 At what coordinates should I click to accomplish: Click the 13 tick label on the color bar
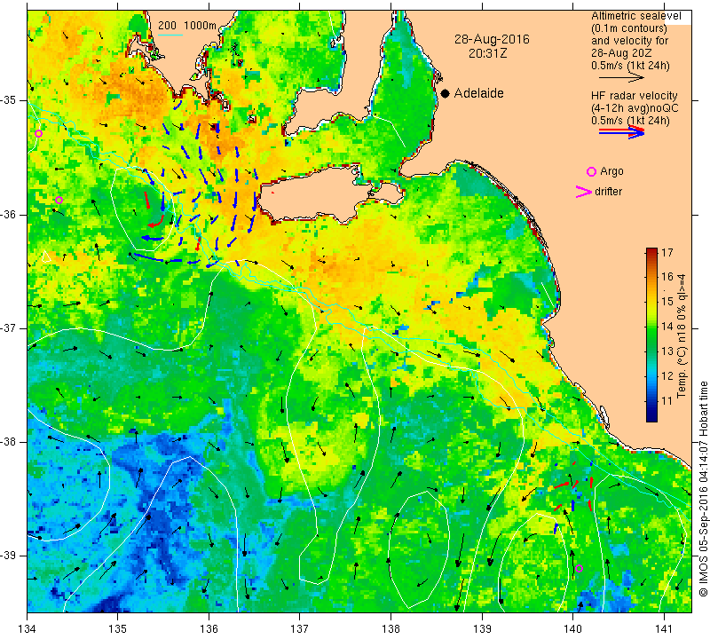667,351
